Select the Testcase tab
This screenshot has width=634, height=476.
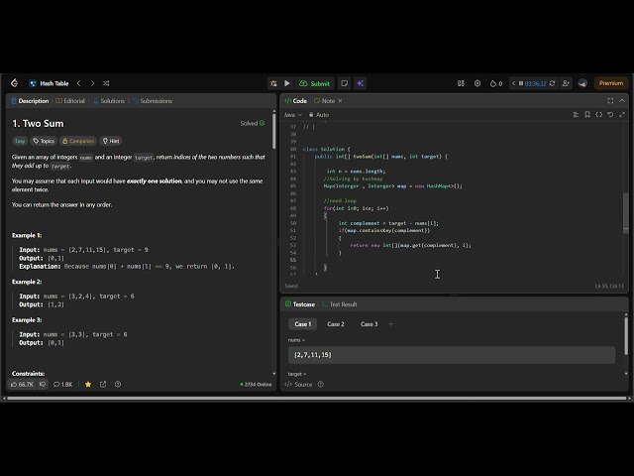300,304
